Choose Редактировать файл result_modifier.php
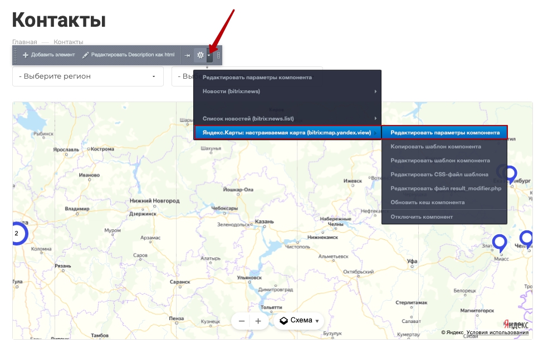543x352 pixels. 446,189
